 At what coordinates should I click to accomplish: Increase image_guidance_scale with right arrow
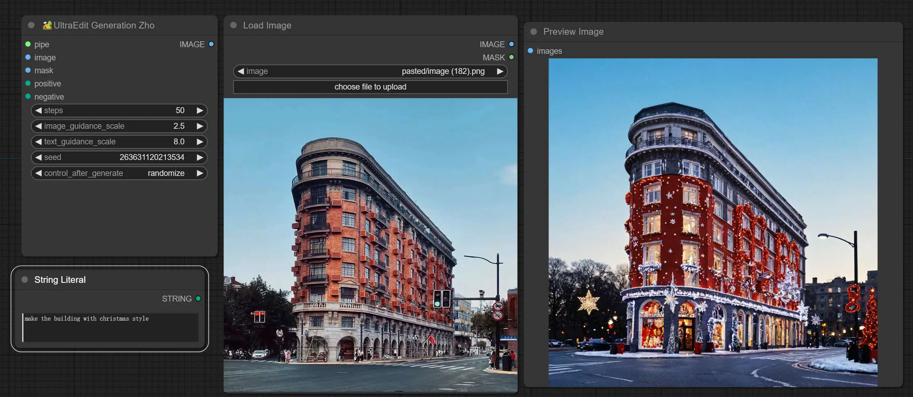pos(200,126)
